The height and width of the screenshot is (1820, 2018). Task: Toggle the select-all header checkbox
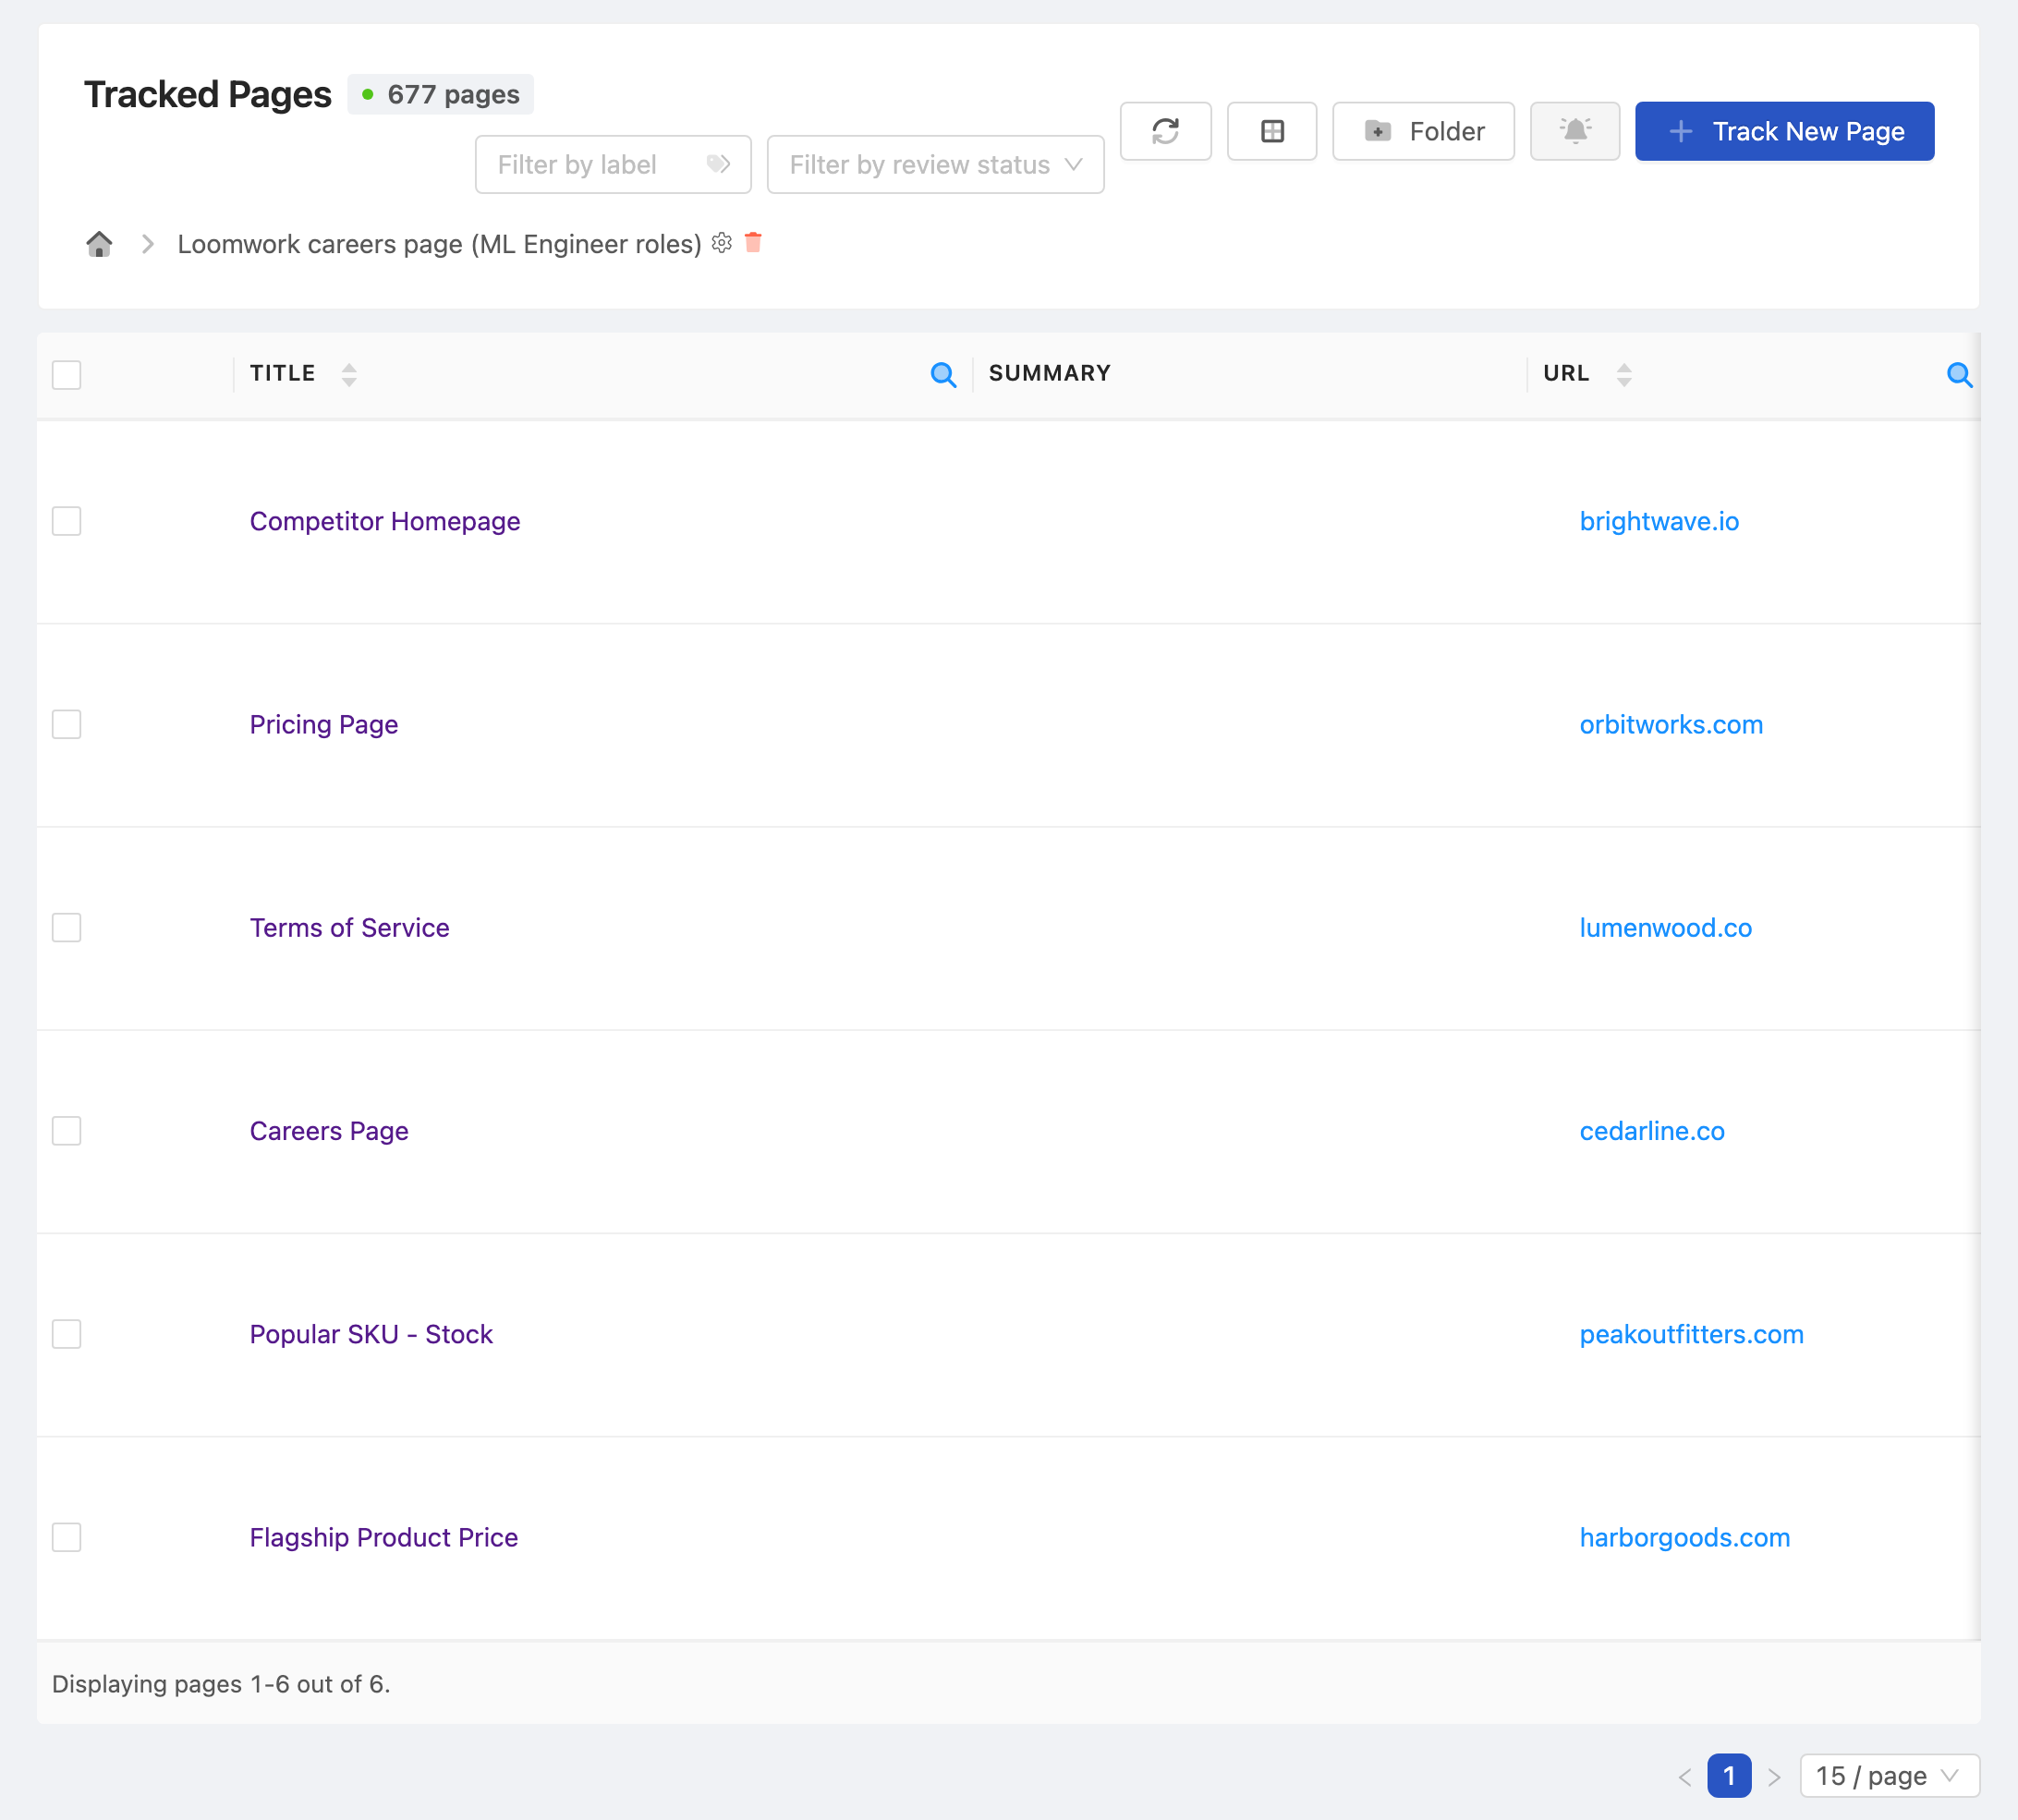tap(67, 375)
